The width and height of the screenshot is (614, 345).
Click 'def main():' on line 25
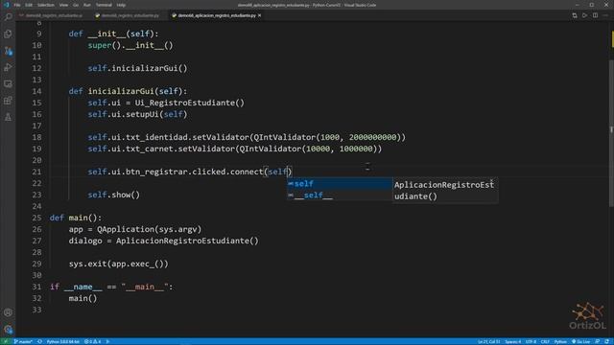tap(76, 218)
